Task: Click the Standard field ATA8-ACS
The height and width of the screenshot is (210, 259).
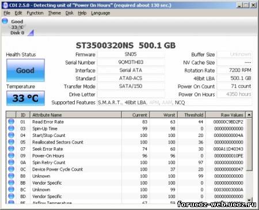Action: (x=131, y=78)
